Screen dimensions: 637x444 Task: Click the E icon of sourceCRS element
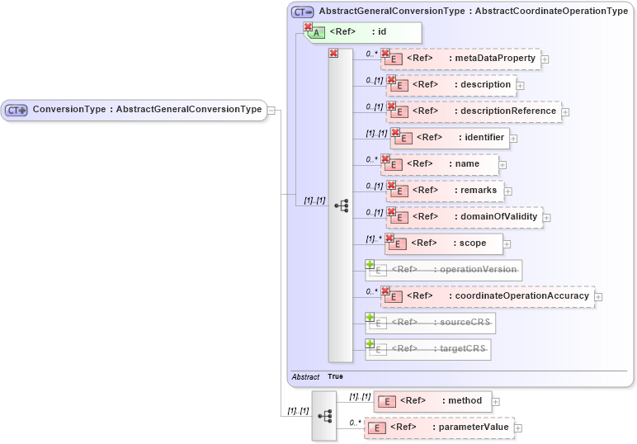point(378,324)
